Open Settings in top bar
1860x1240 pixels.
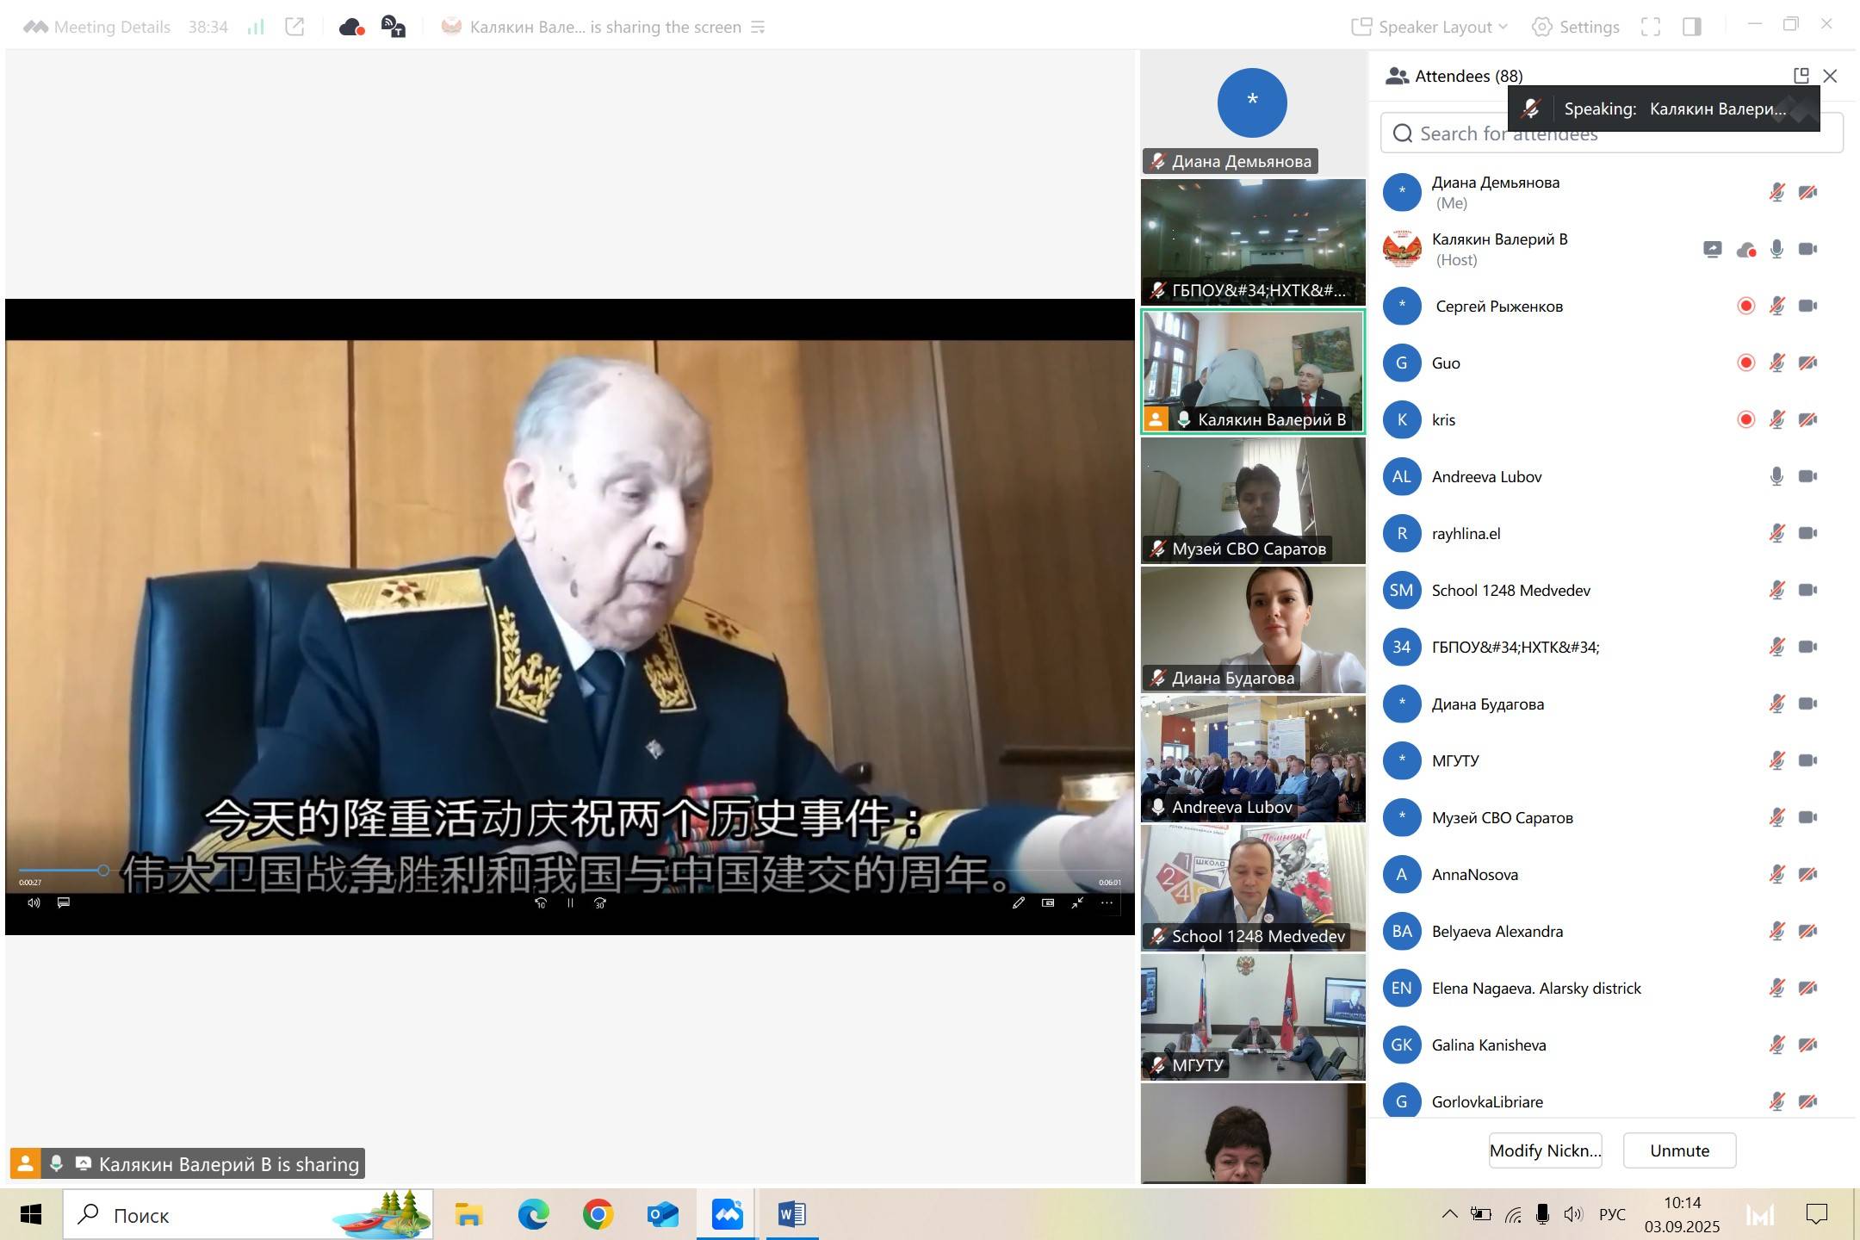pyautogui.click(x=1576, y=27)
